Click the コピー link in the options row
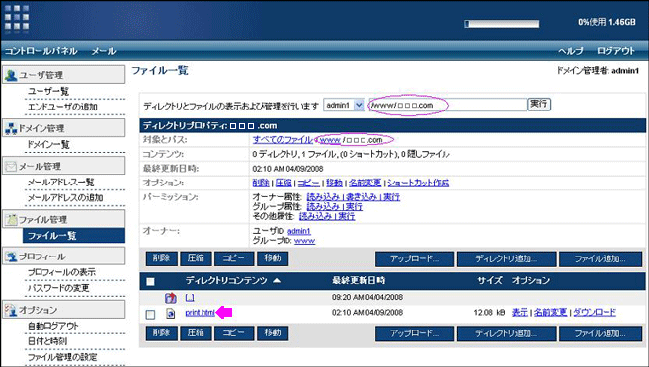Screen dimensions: 649x367 (309, 183)
